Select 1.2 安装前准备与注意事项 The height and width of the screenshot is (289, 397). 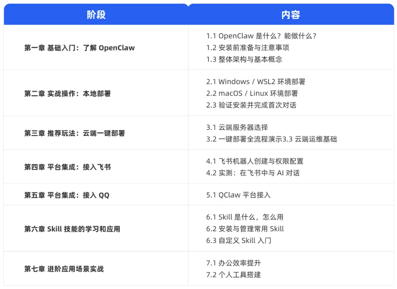(248, 48)
